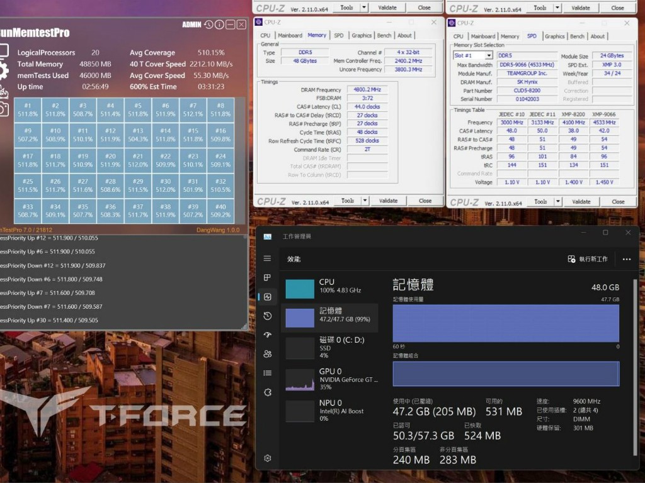Screen dimensions: 645x483
Task: Open Users icon in Task Manager sidebar
Action: click(268, 354)
